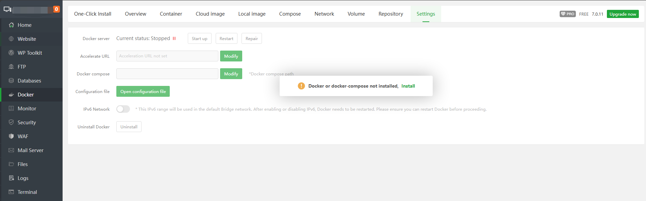The width and height of the screenshot is (646, 201).
Task: Click the Security shield icon
Action: coord(11,123)
